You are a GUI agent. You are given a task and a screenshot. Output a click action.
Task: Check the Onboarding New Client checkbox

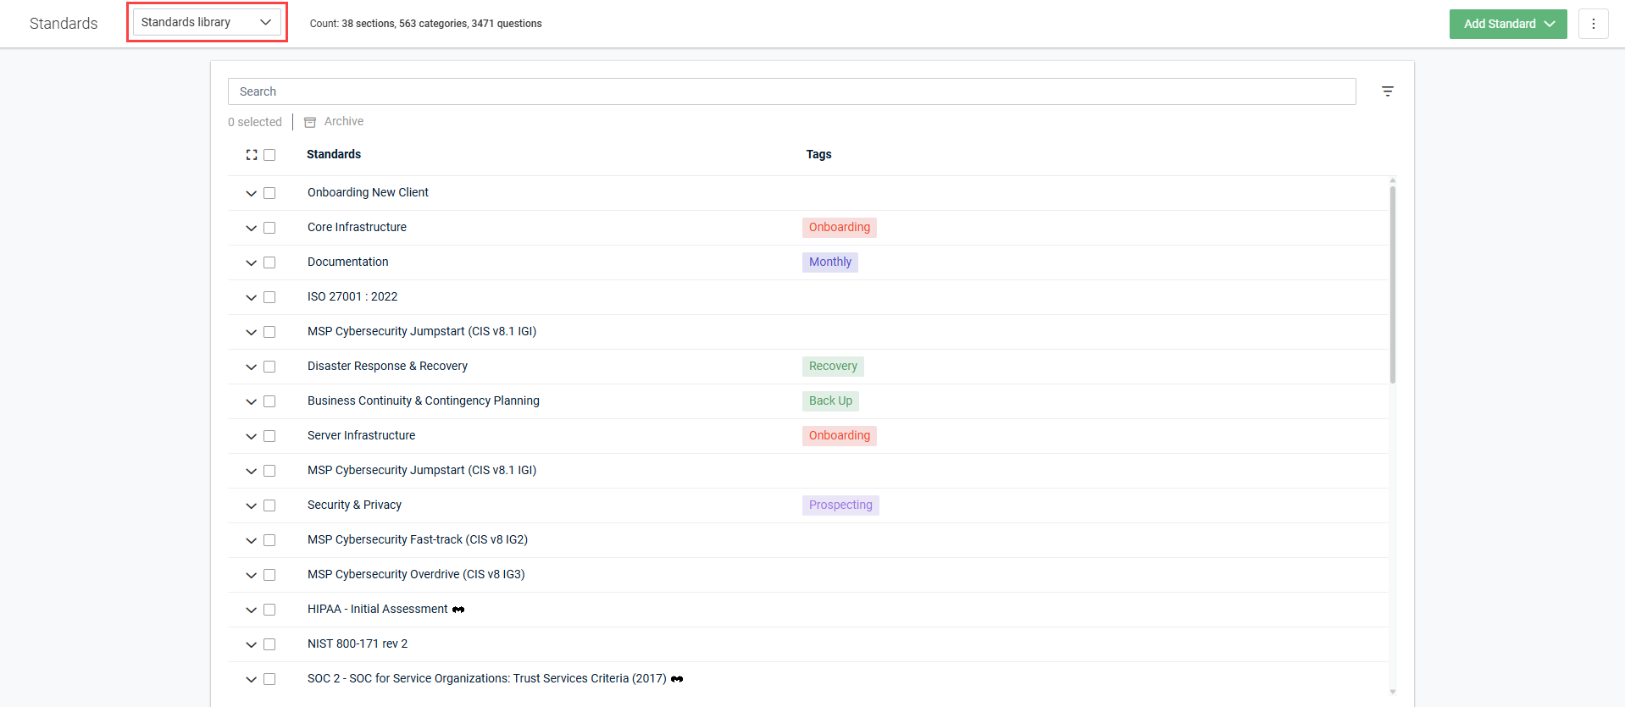[269, 193]
